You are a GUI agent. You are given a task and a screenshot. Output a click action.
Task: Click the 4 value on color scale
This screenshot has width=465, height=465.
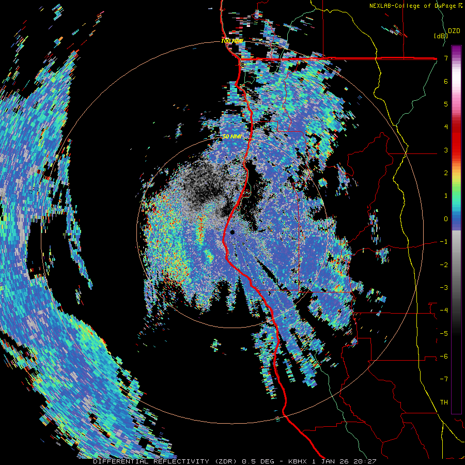click(446, 127)
